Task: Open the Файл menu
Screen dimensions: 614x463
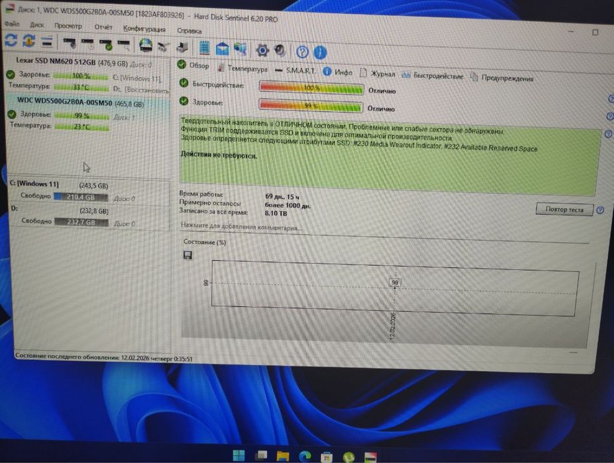Action: pos(11,24)
